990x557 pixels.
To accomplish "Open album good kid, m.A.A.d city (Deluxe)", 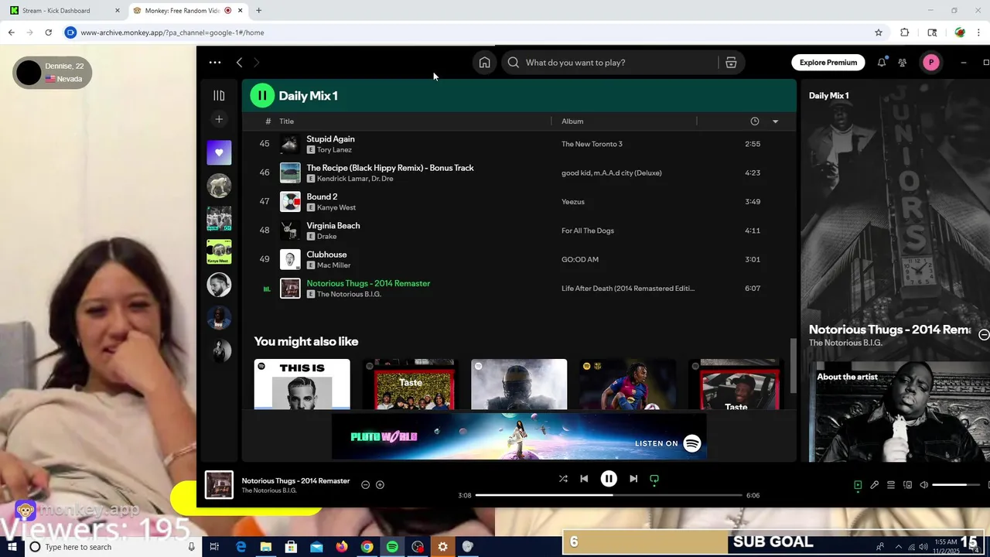I will pos(612,173).
